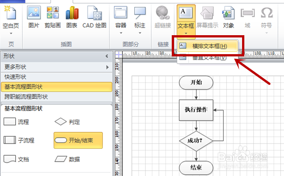Select the 基本流程图形状 stencil

(x=56, y=87)
